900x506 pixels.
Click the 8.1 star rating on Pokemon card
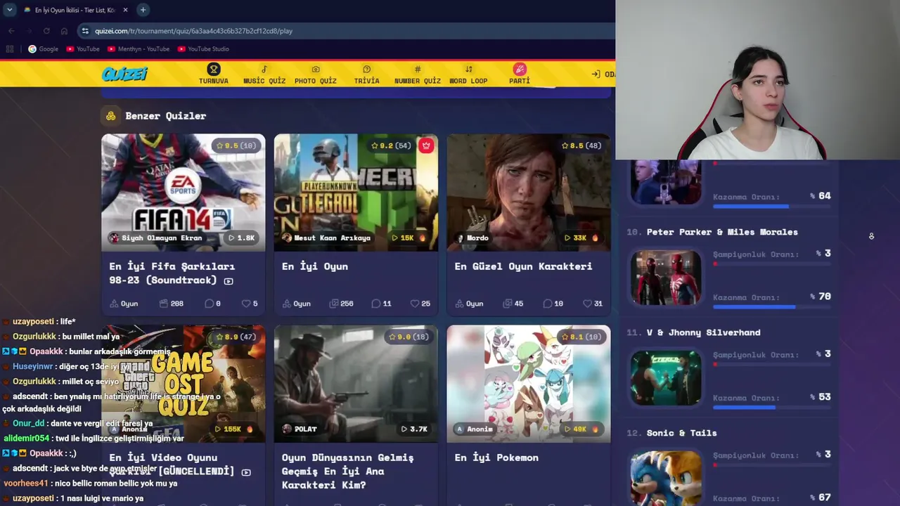[581, 337]
